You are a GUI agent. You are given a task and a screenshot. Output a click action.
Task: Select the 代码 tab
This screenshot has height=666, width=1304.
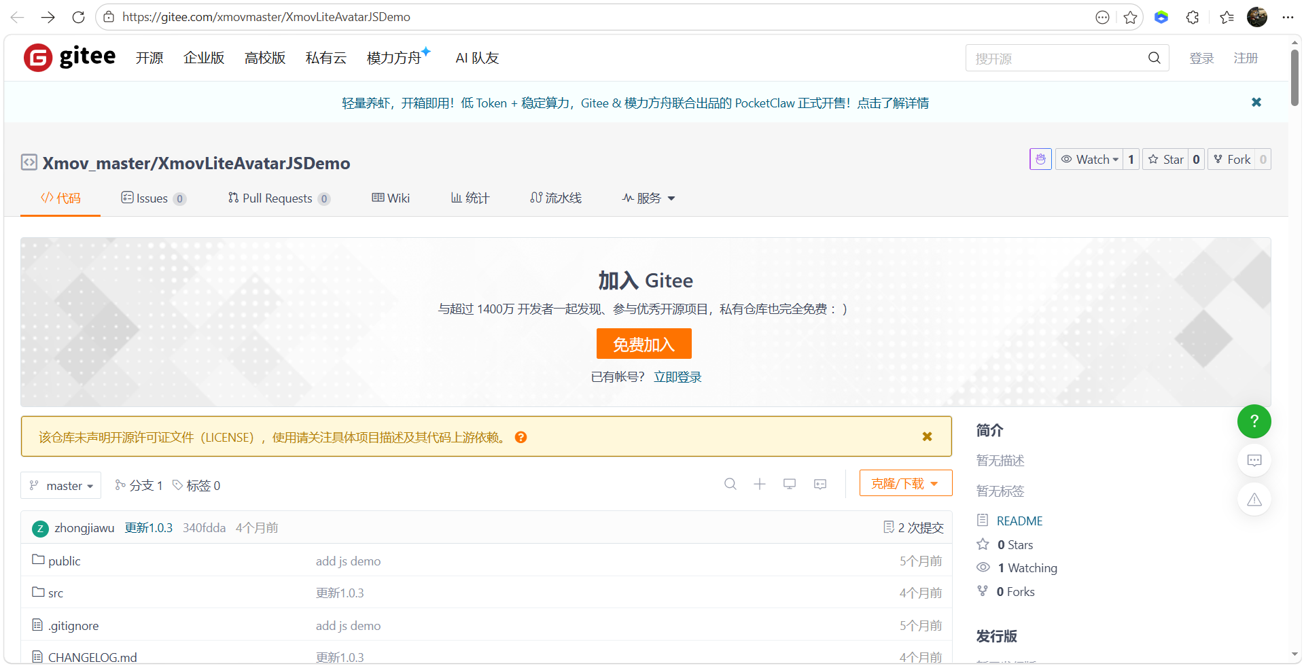coord(60,198)
